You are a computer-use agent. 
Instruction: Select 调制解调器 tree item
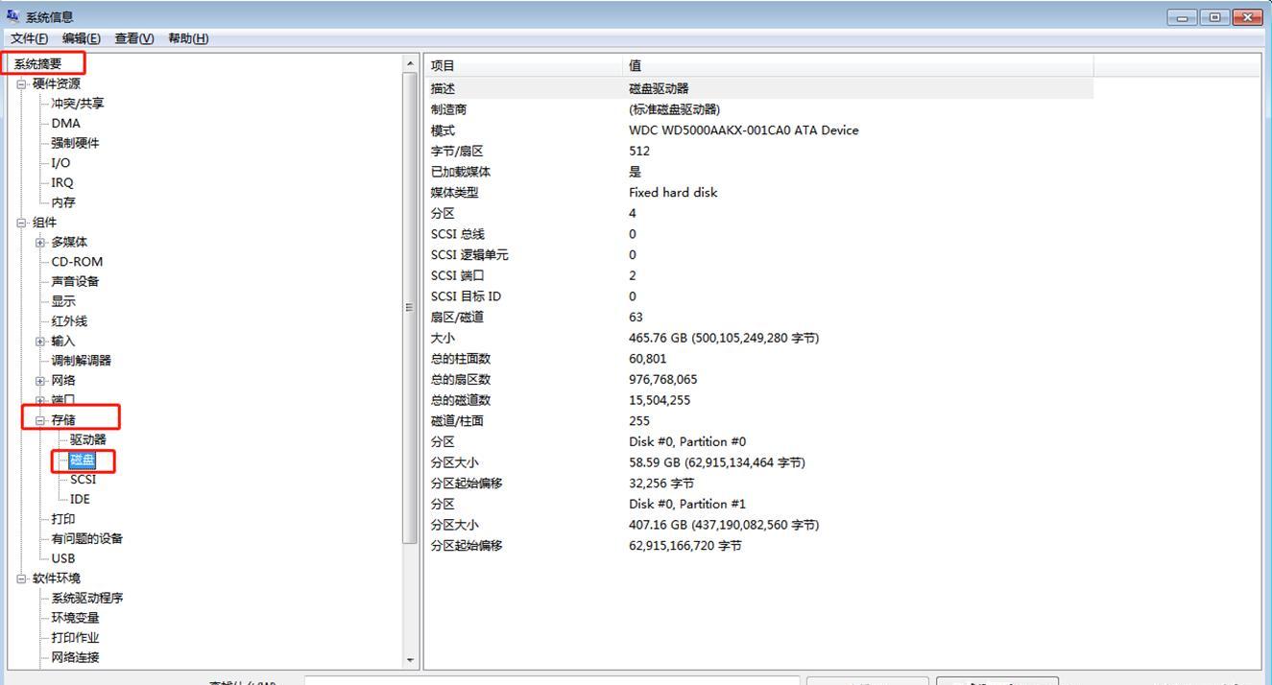pos(82,360)
